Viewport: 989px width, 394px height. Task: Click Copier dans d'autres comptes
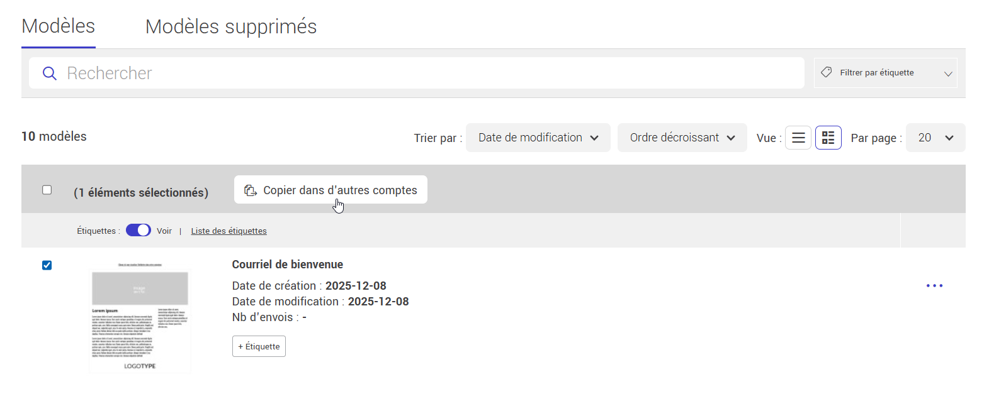340,189
